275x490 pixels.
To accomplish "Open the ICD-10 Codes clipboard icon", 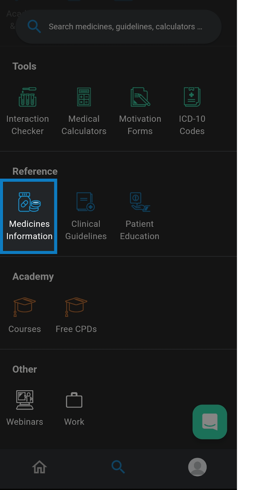I will point(192,97).
